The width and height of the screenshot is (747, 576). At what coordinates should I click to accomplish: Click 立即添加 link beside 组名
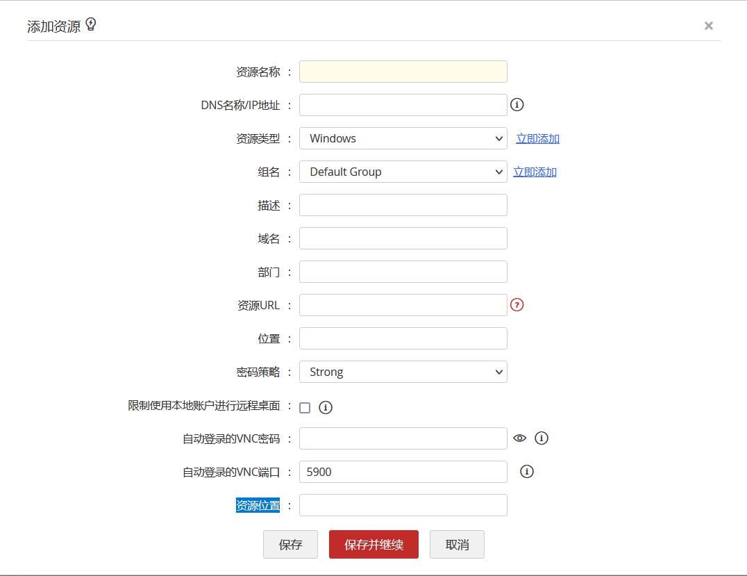(x=535, y=172)
